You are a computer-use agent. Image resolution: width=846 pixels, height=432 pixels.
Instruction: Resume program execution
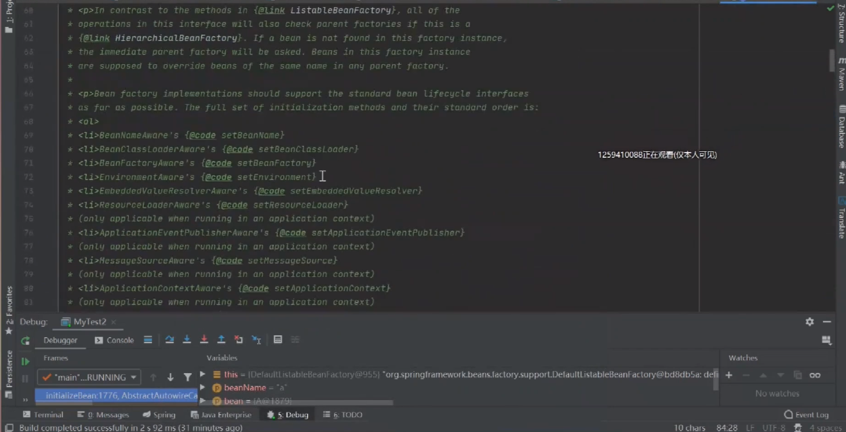point(25,361)
